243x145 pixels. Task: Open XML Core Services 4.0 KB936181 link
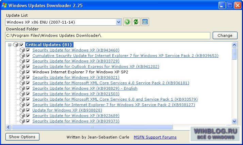[x=111, y=83]
